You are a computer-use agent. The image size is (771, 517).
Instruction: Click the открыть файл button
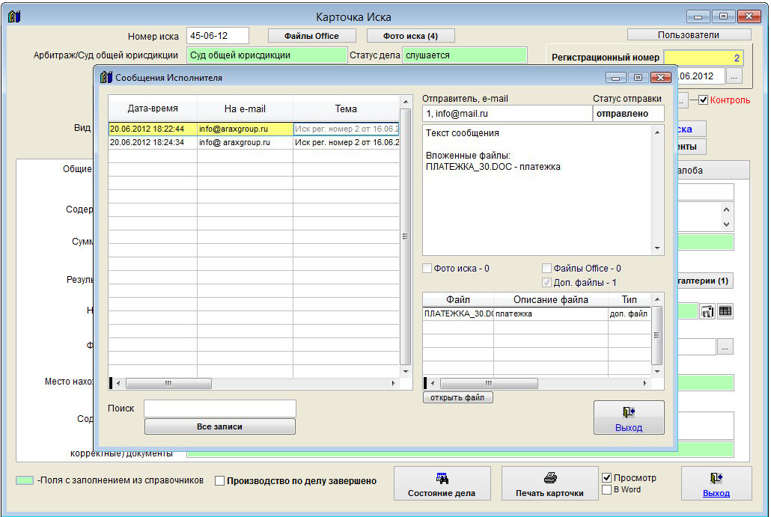click(x=457, y=397)
